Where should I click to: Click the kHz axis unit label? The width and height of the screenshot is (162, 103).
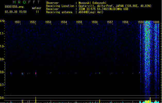click(2, 21)
